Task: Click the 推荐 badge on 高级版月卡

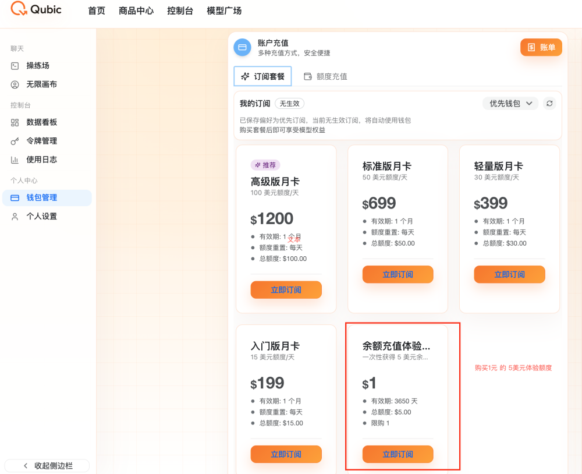Action: click(265, 165)
